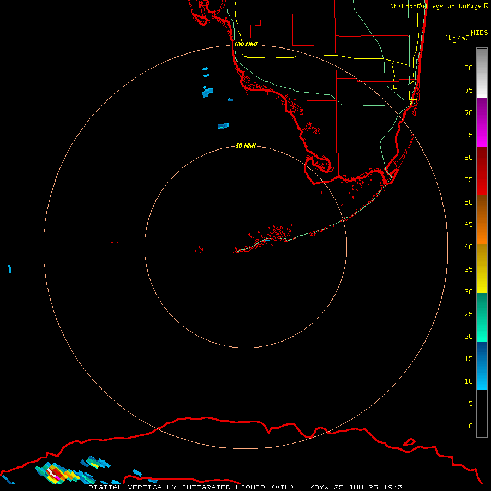Click the 80 value on the color scale
This screenshot has height=491, width=491.
click(469, 68)
